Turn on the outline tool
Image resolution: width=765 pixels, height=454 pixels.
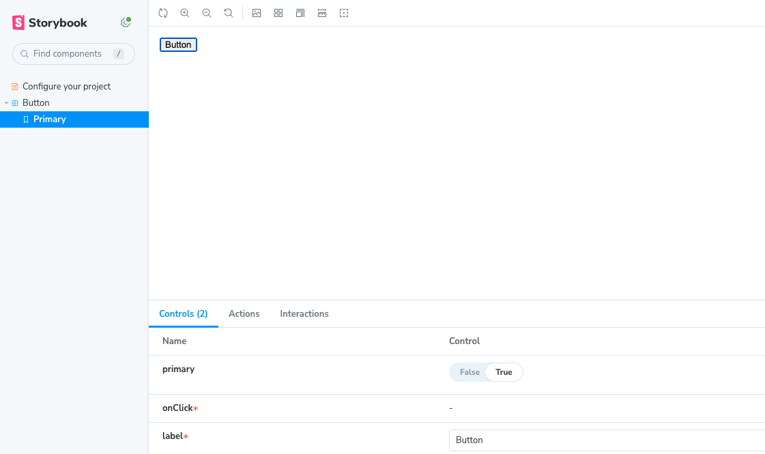(344, 13)
